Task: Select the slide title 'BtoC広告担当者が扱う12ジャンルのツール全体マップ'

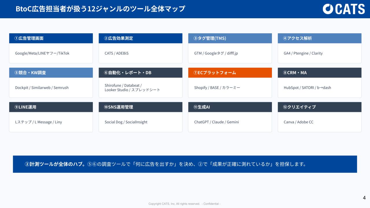Action: click(100, 9)
